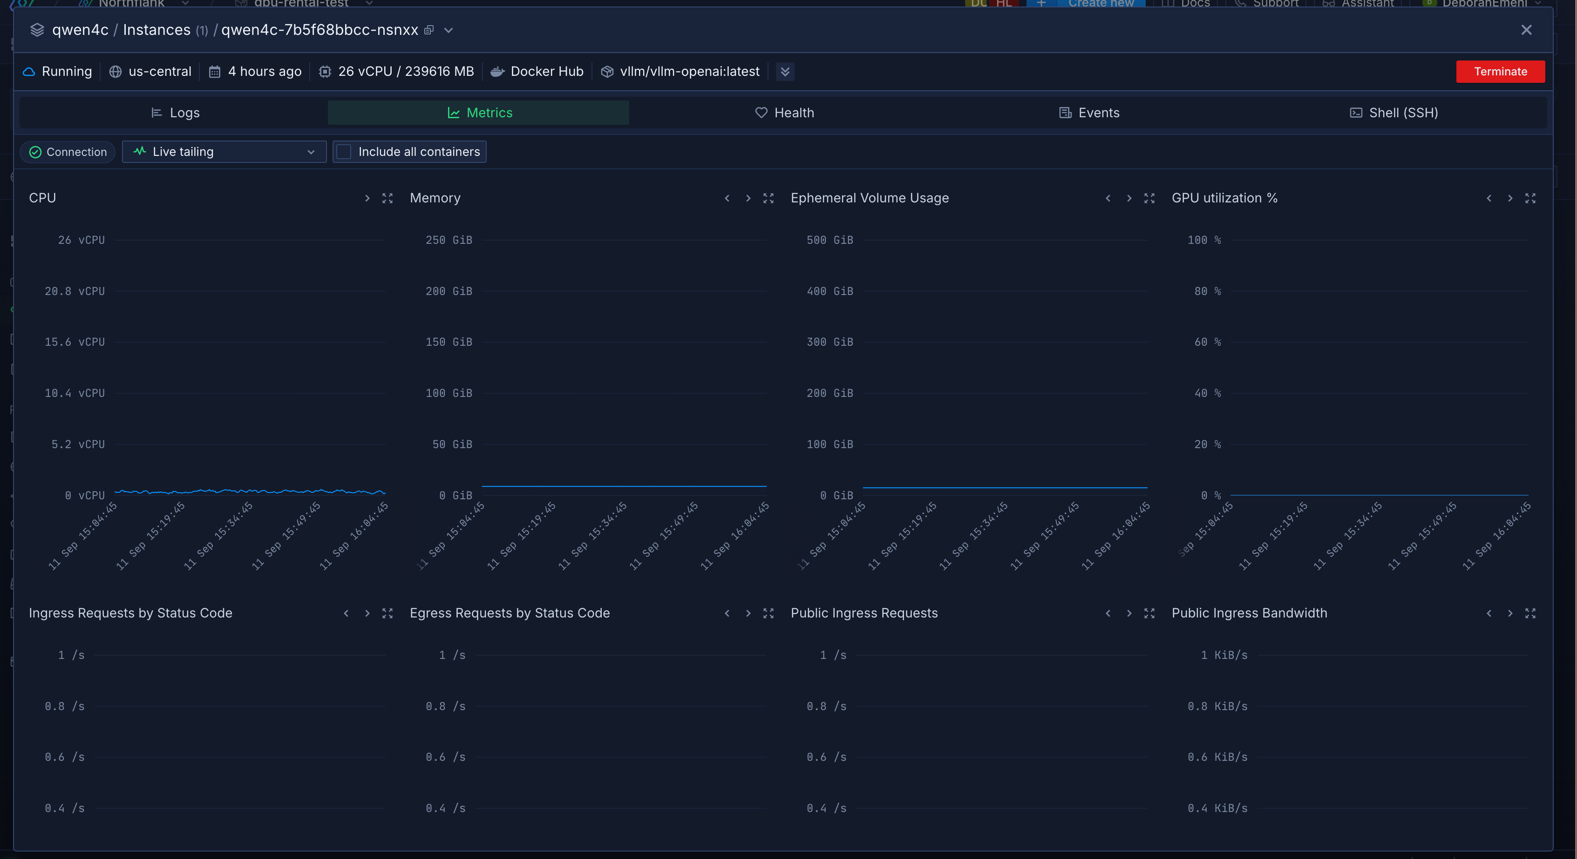This screenshot has width=1577, height=859.
Task: Expand the Memory chart to fullscreen
Action: 768,198
